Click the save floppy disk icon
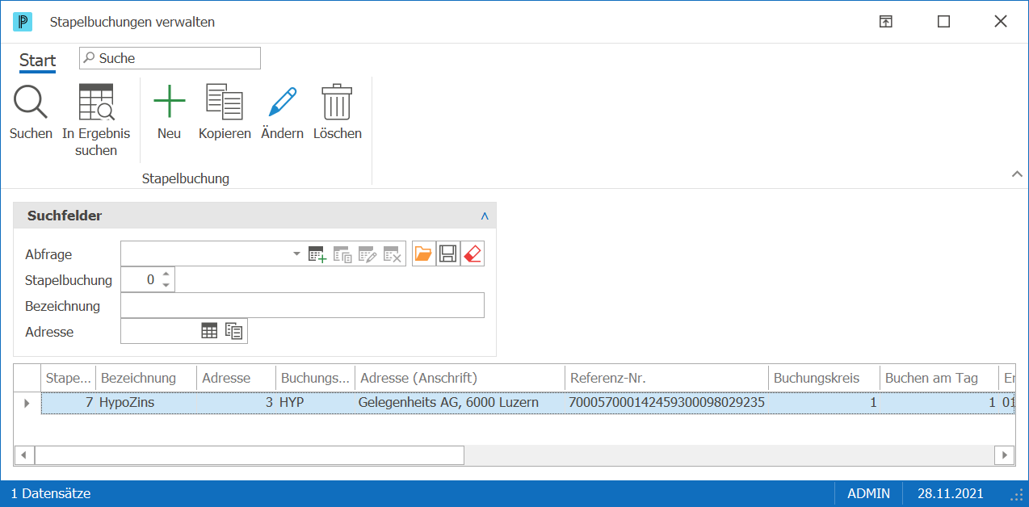1029x507 pixels. [448, 254]
